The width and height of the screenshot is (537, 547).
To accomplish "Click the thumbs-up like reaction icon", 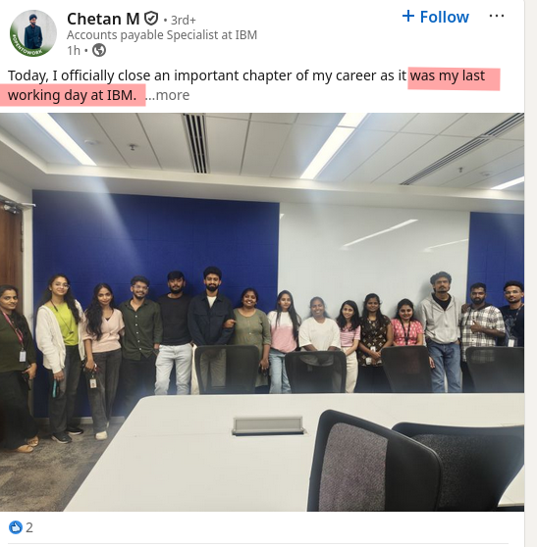I will pyautogui.click(x=16, y=527).
